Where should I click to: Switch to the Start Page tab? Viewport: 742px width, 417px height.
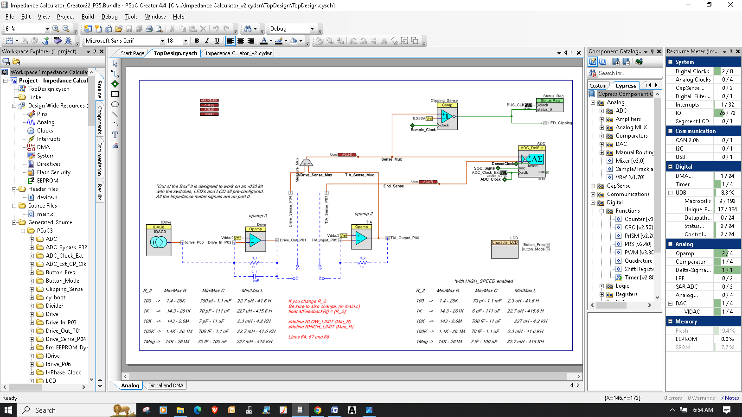tap(132, 53)
